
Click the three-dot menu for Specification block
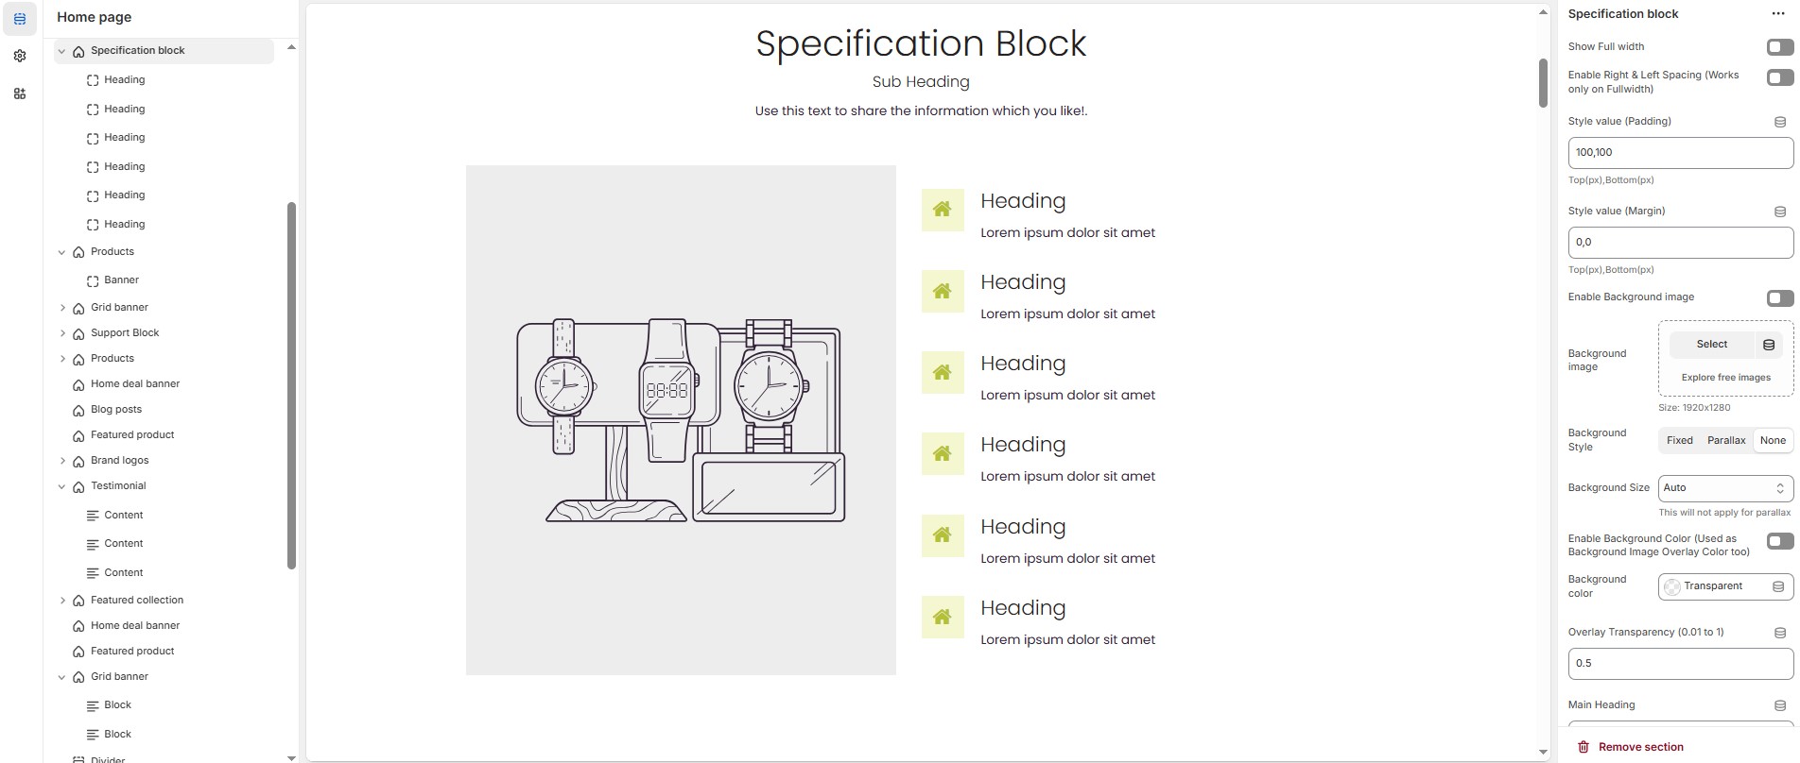point(1777,14)
